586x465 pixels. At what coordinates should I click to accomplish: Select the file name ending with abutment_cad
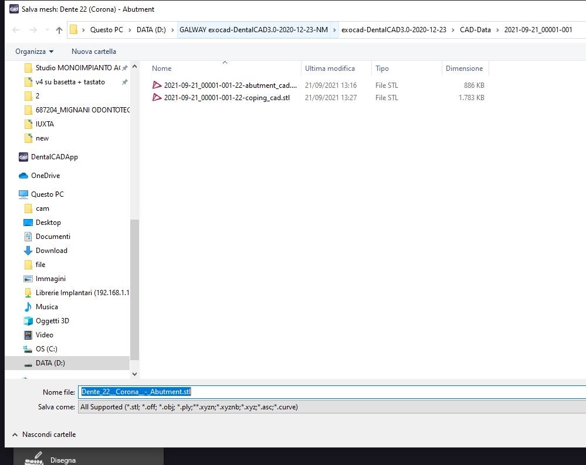tap(230, 86)
